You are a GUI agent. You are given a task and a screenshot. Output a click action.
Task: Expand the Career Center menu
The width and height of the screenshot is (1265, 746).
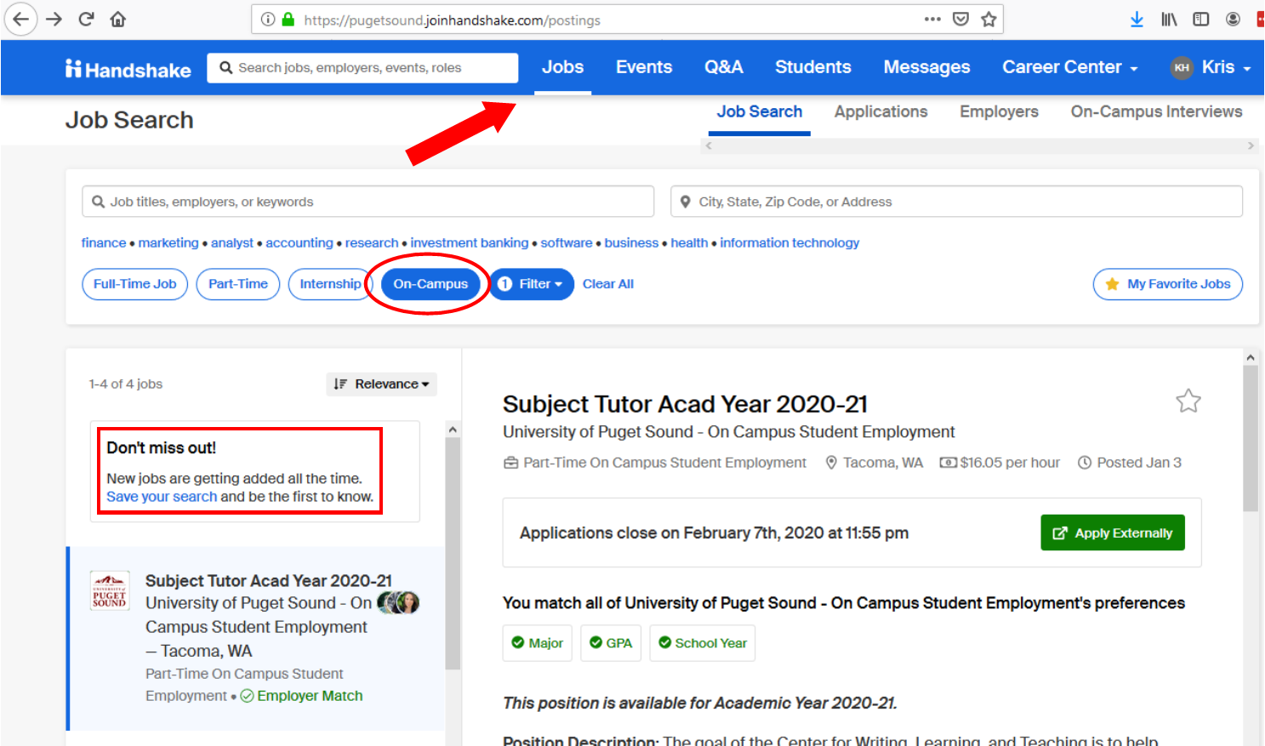(1069, 67)
